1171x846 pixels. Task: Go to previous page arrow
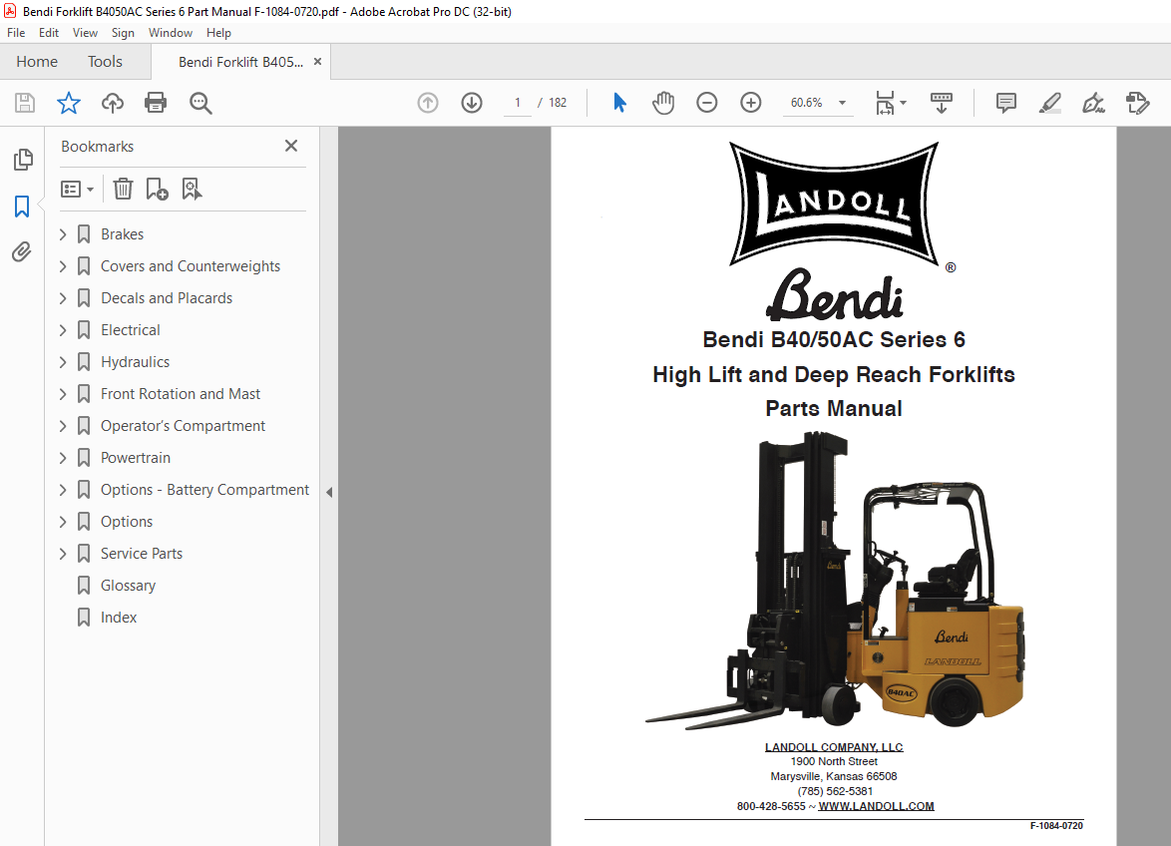click(428, 103)
